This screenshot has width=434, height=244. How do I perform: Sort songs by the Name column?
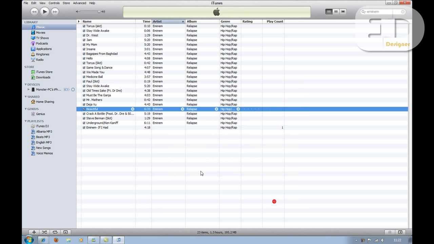pos(108,21)
